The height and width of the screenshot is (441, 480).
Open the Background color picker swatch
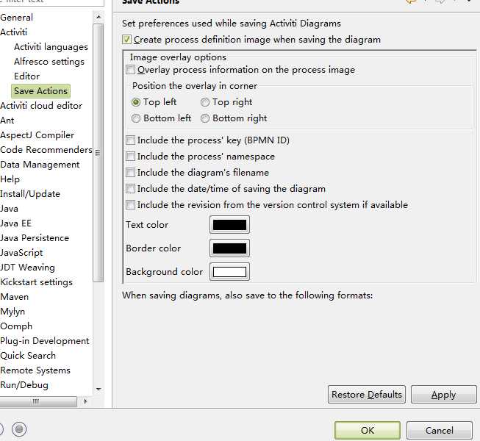[229, 272]
